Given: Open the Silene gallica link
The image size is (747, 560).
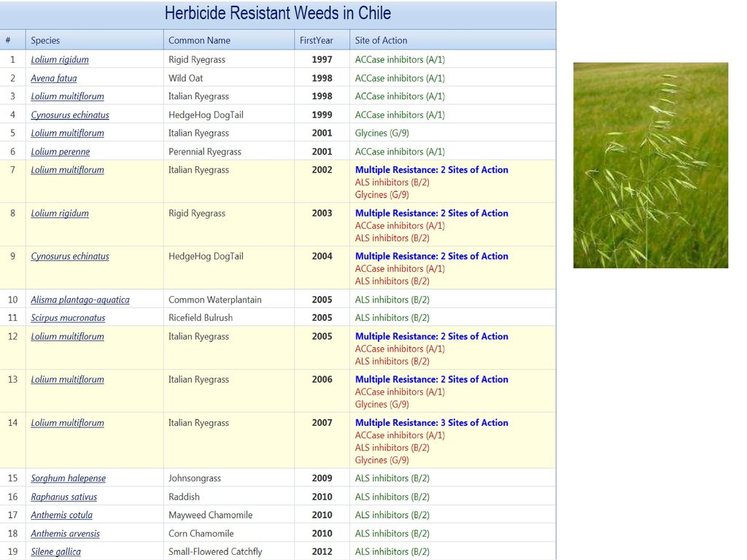Looking at the screenshot, I should click(x=55, y=551).
